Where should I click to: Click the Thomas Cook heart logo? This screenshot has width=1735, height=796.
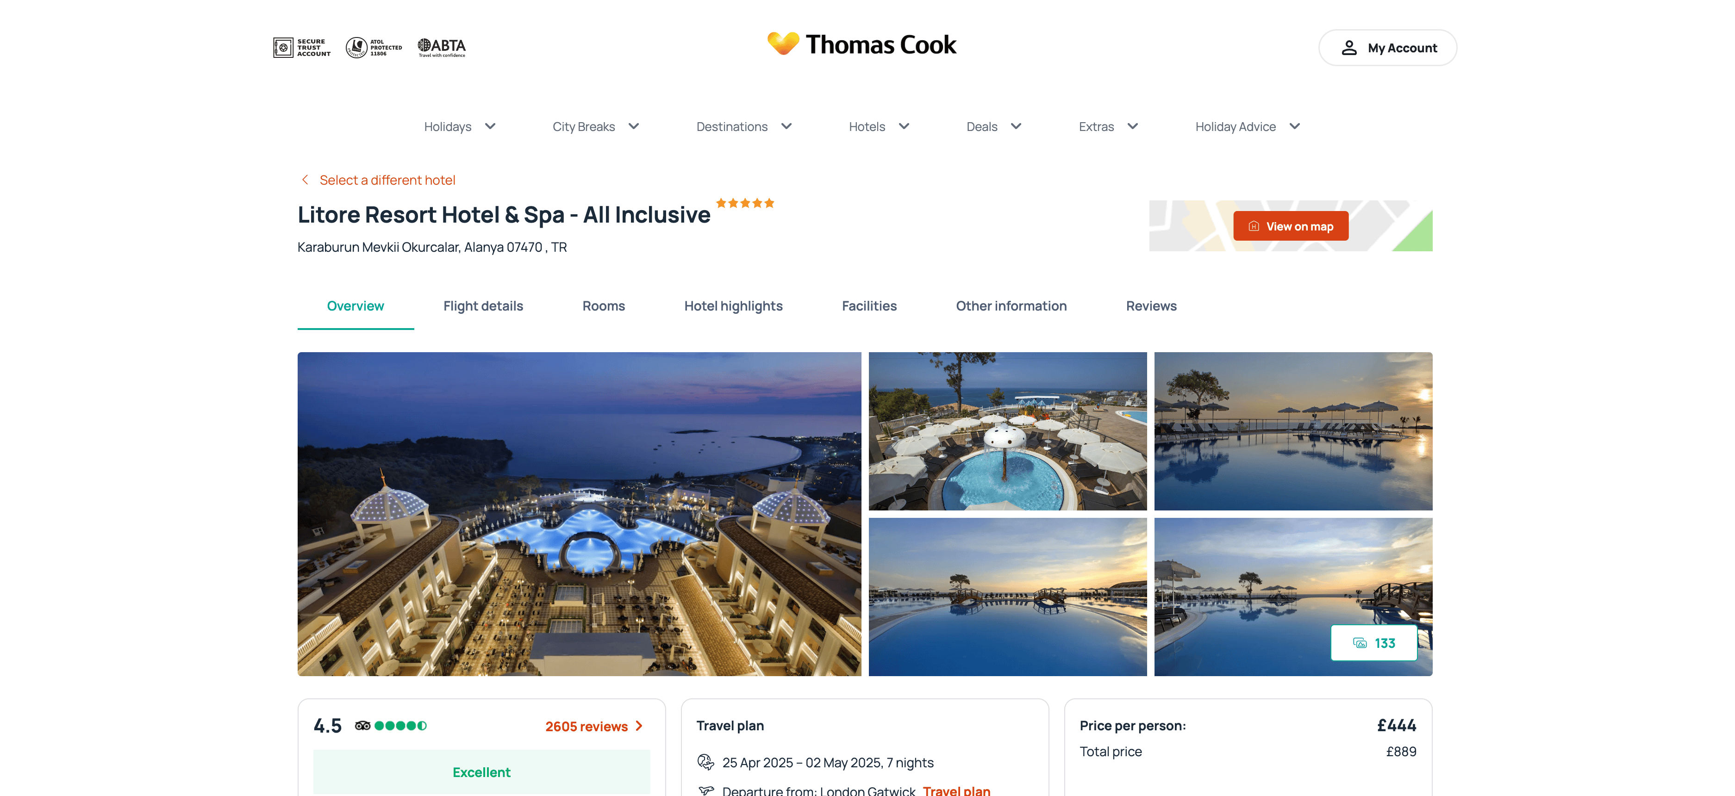783,44
